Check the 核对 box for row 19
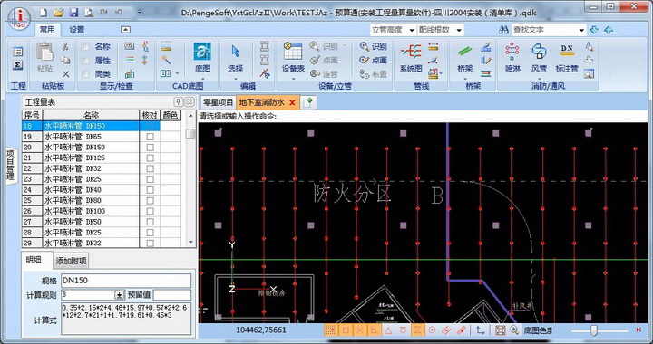The image size is (653, 344). (x=150, y=137)
